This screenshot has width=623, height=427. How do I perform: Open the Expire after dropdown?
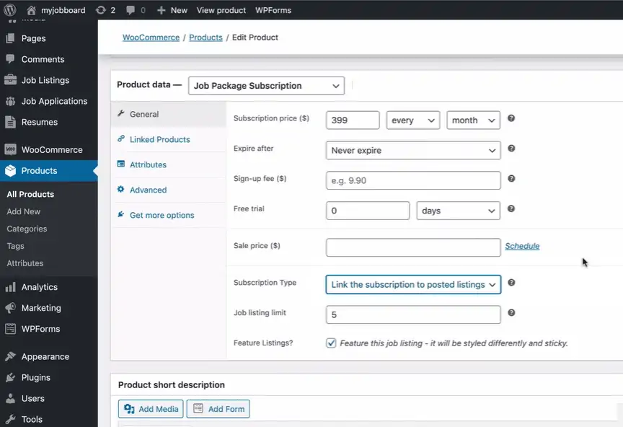pos(413,150)
